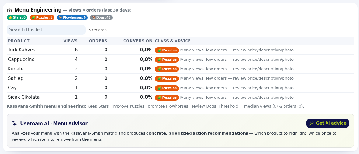Click the Puzzles tag in Cappuccino row

point(167,60)
